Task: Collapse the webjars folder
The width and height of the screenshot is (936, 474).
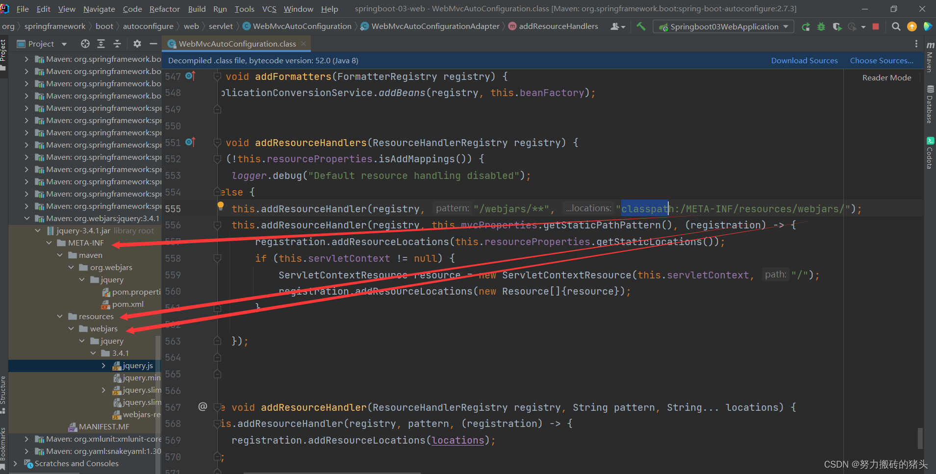Action: [x=71, y=328]
